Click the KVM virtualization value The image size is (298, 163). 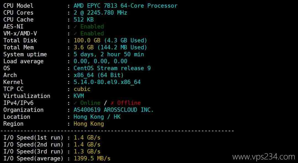tap(79, 96)
